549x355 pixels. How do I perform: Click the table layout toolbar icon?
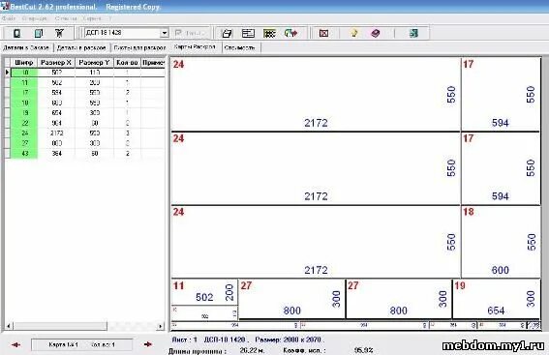[x=248, y=33]
